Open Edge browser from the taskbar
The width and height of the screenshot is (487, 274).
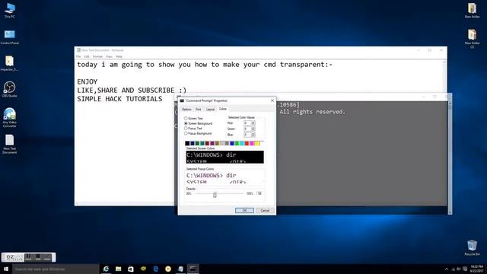155,269
